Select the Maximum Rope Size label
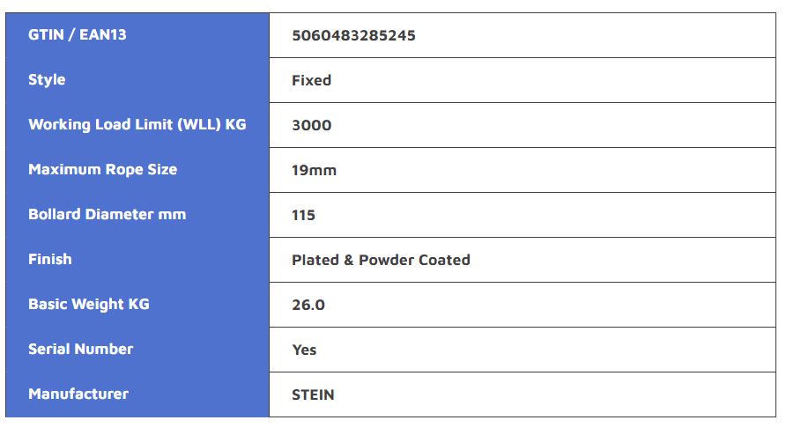 click(x=103, y=169)
